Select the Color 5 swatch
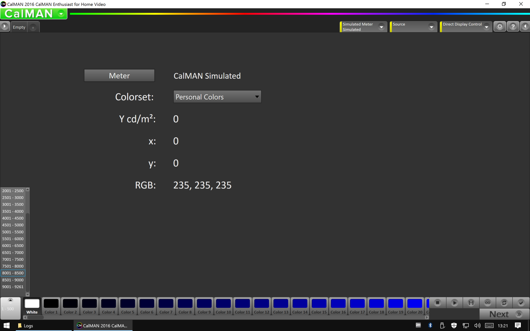This screenshot has width=530, height=331. click(128, 306)
